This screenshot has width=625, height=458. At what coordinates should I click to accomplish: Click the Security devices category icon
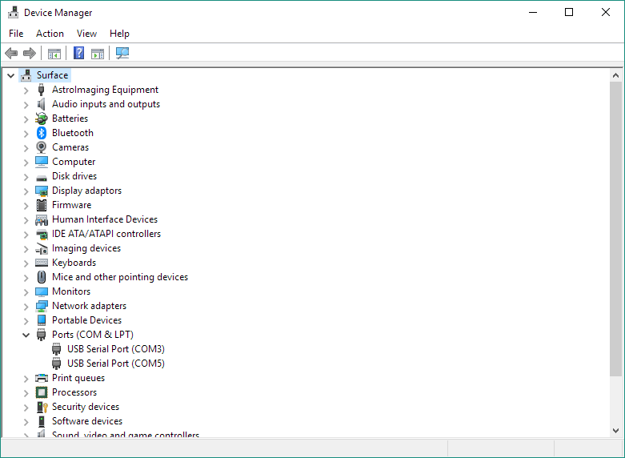[x=42, y=407]
